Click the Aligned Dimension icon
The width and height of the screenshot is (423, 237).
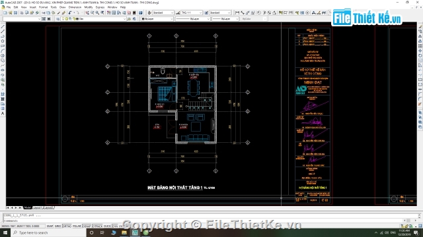click(x=243, y=13)
